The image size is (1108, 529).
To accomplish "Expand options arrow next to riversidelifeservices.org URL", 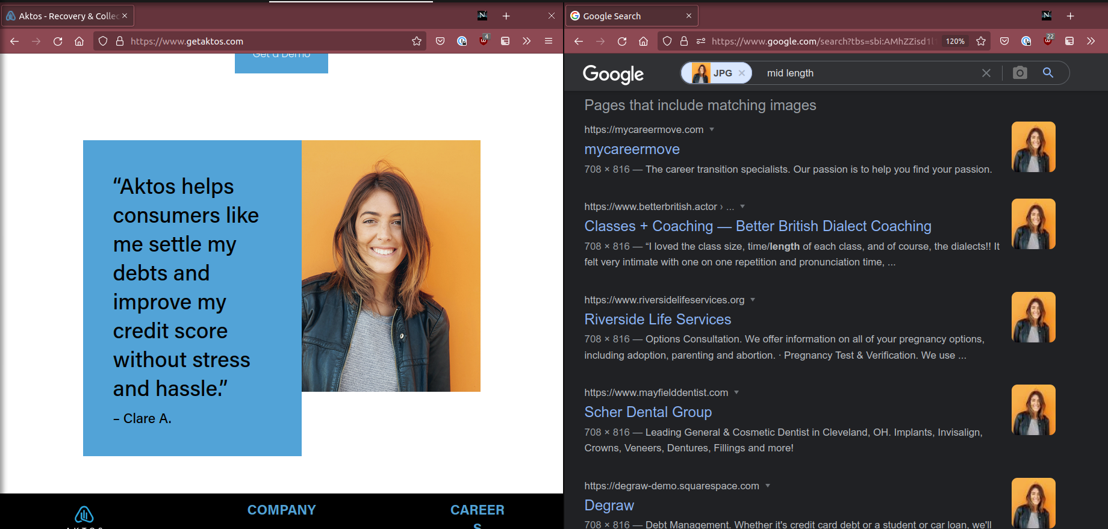I will point(753,300).
